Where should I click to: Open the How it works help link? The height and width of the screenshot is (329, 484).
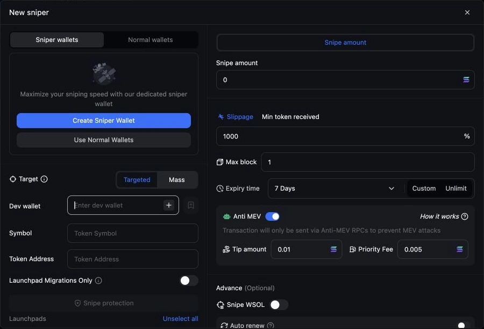click(444, 216)
